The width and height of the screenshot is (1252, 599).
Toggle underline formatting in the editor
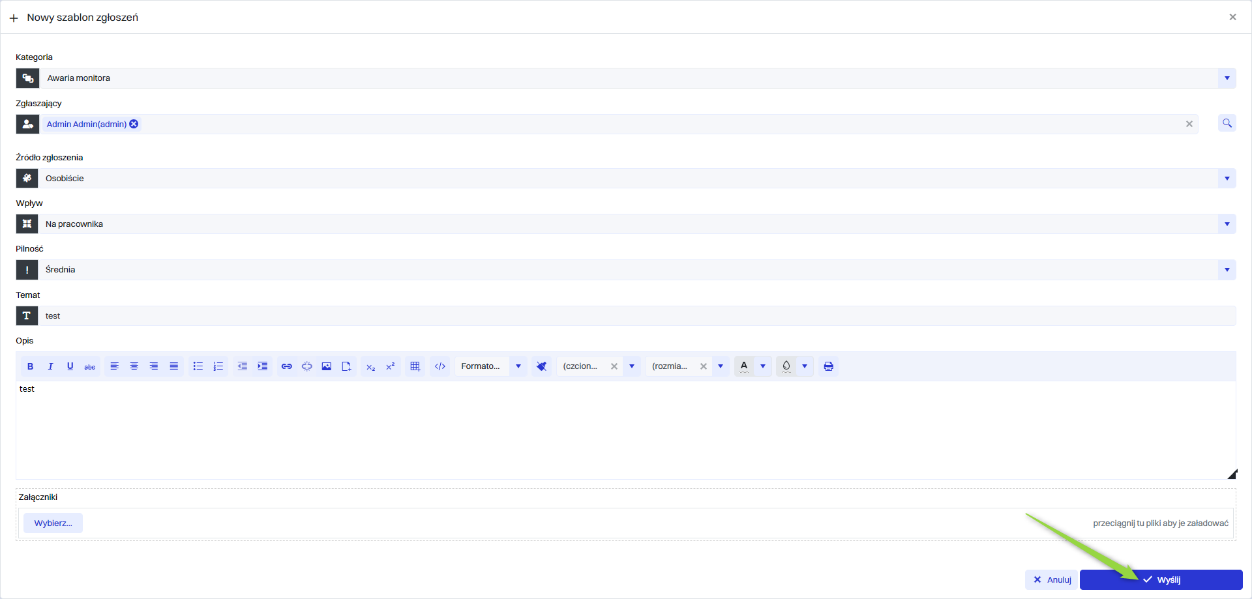click(x=70, y=366)
